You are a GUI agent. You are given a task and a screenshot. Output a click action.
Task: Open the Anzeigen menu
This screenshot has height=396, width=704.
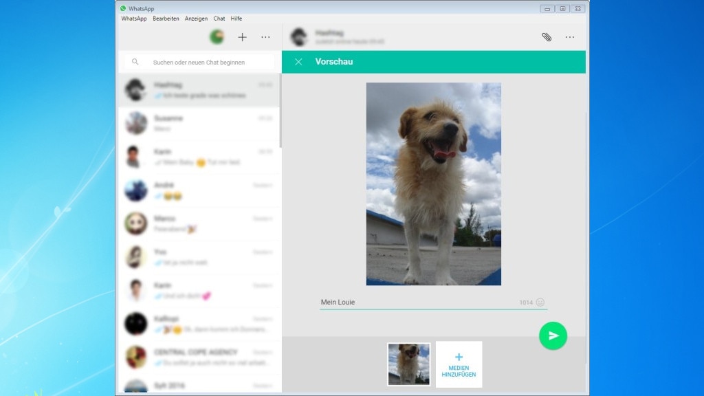[x=195, y=19]
